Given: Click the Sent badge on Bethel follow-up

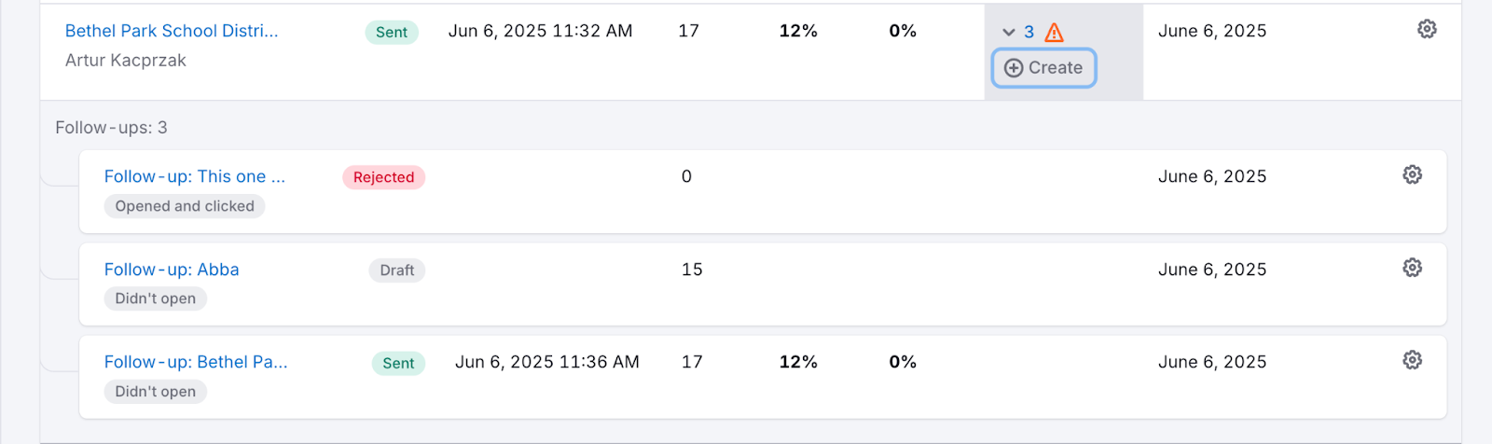Looking at the screenshot, I should coord(398,364).
